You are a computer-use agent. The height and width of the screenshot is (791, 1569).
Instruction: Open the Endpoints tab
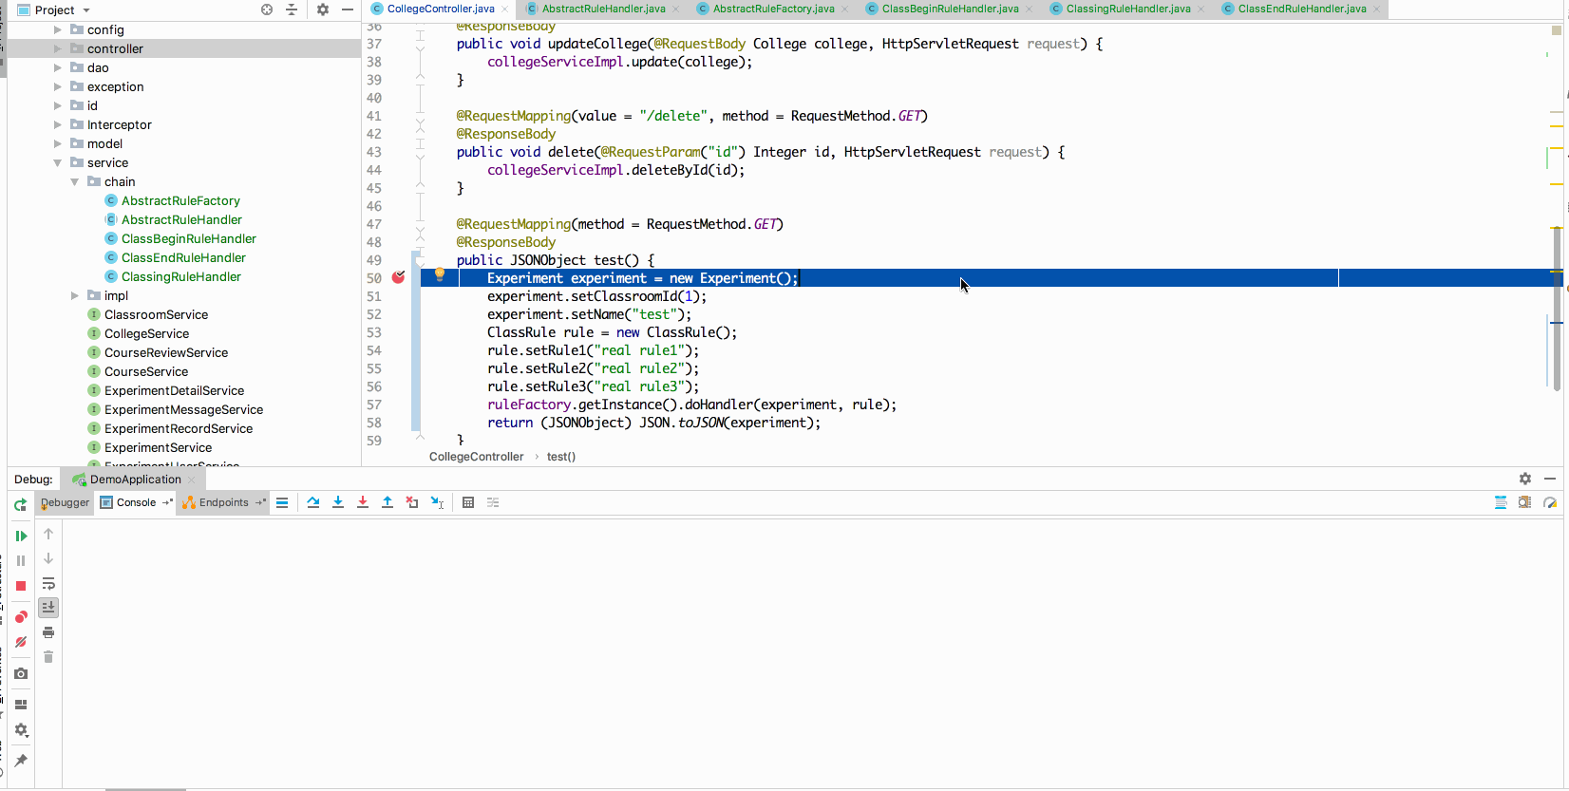(224, 502)
